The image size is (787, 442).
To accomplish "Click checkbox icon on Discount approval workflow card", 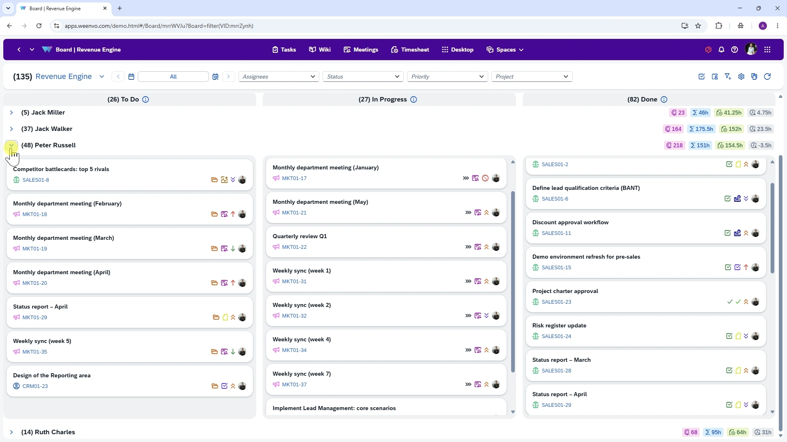I will 728,233.
